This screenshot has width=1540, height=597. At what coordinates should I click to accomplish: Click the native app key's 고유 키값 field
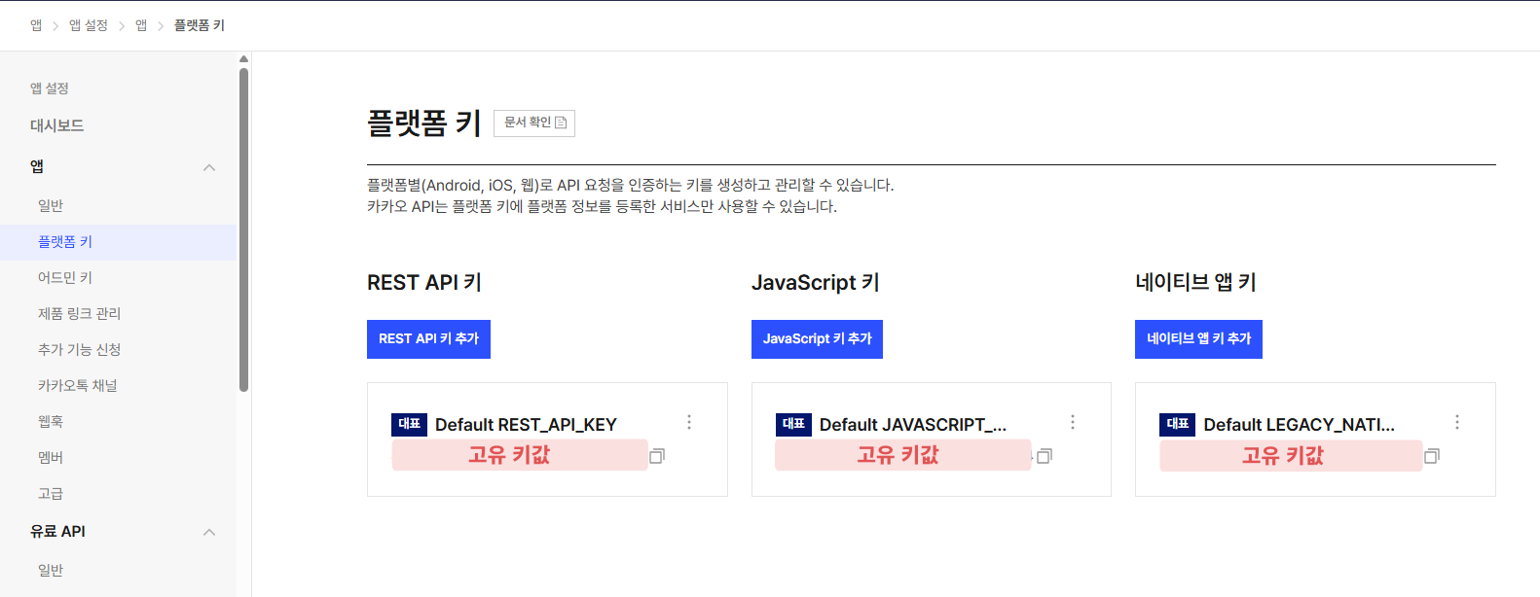tap(1291, 456)
